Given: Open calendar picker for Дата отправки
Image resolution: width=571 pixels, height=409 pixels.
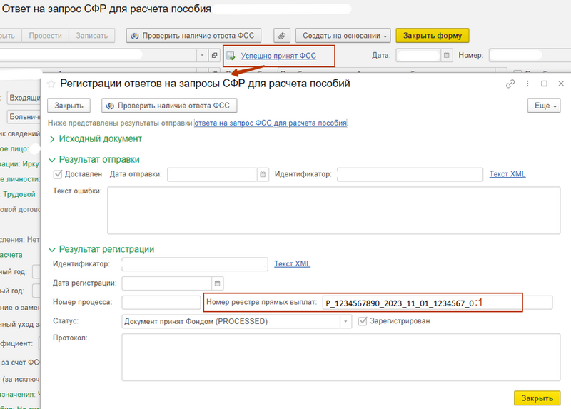Looking at the screenshot, I should pyautogui.click(x=263, y=174).
